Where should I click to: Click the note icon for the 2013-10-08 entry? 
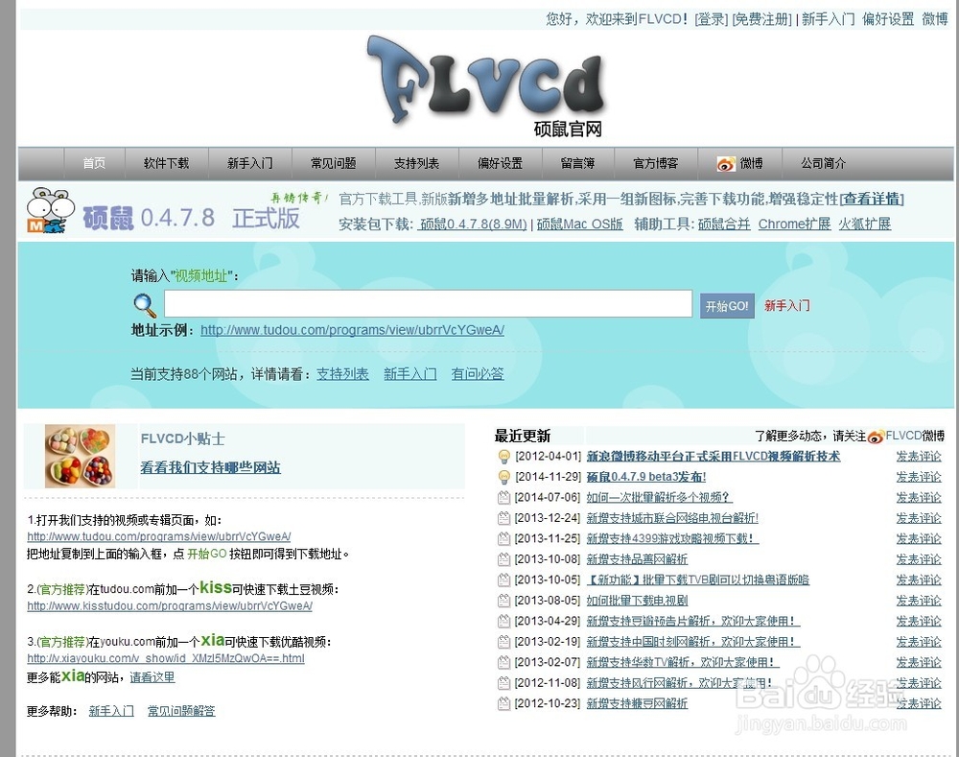coord(504,558)
